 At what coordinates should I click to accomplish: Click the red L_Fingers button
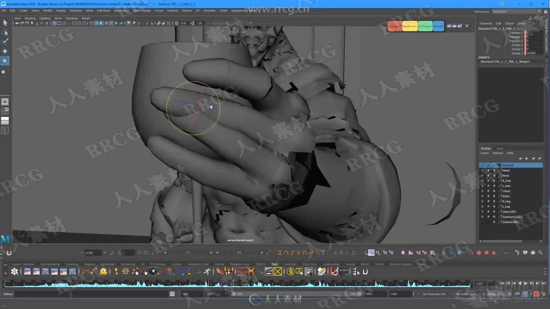click(395, 26)
